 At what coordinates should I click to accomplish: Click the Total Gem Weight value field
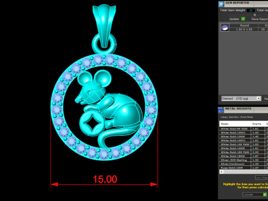(x=251, y=10)
